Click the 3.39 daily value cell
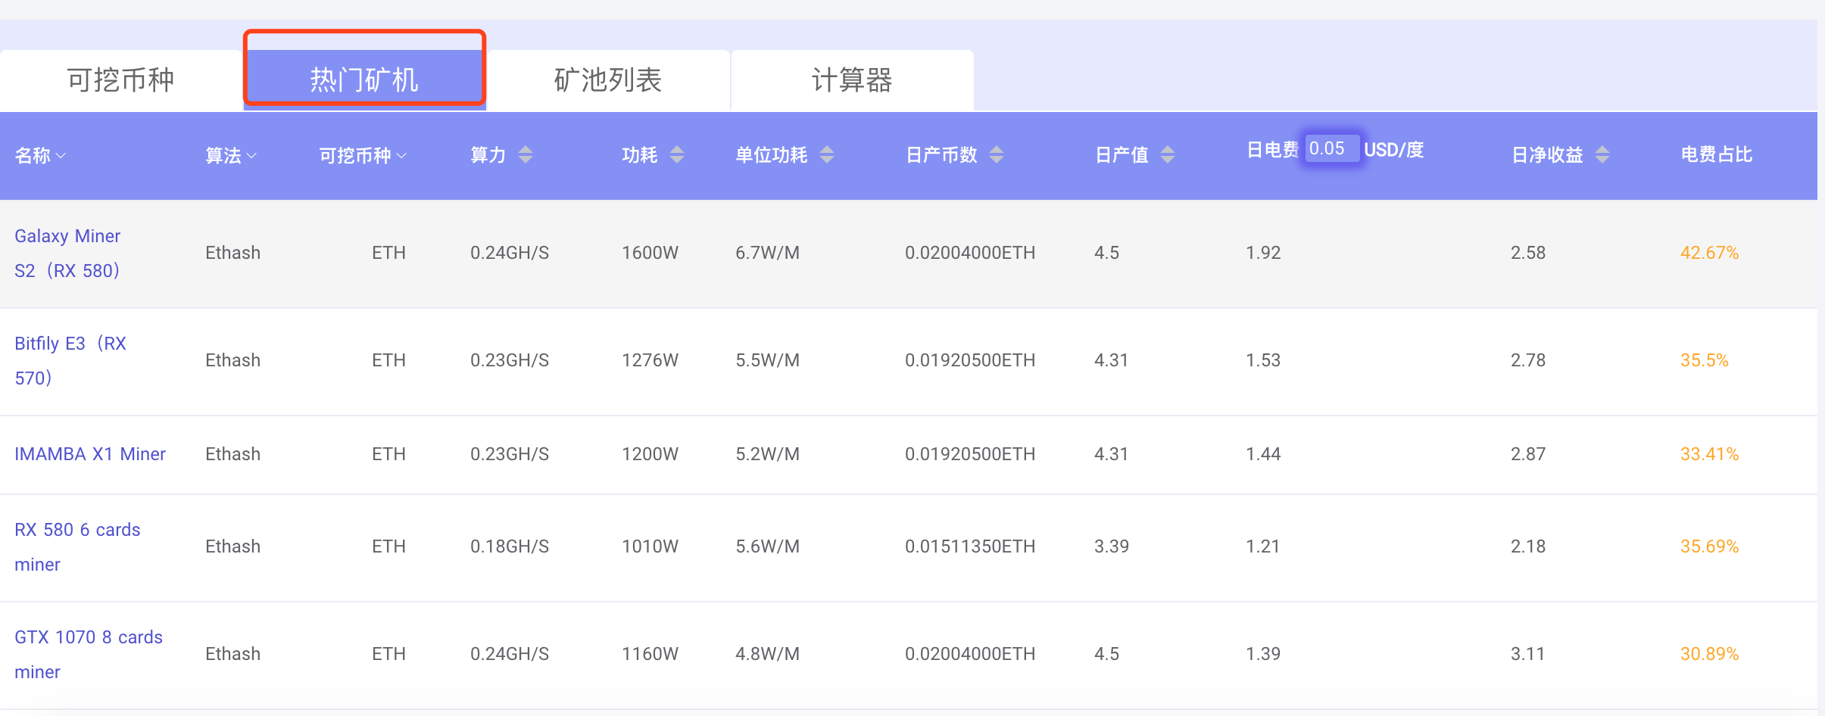 coord(1112,546)
